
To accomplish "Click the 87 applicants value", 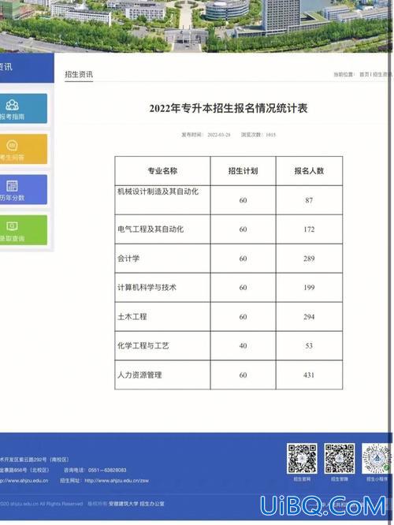I will pyautogui.click(x=309, y=200).
